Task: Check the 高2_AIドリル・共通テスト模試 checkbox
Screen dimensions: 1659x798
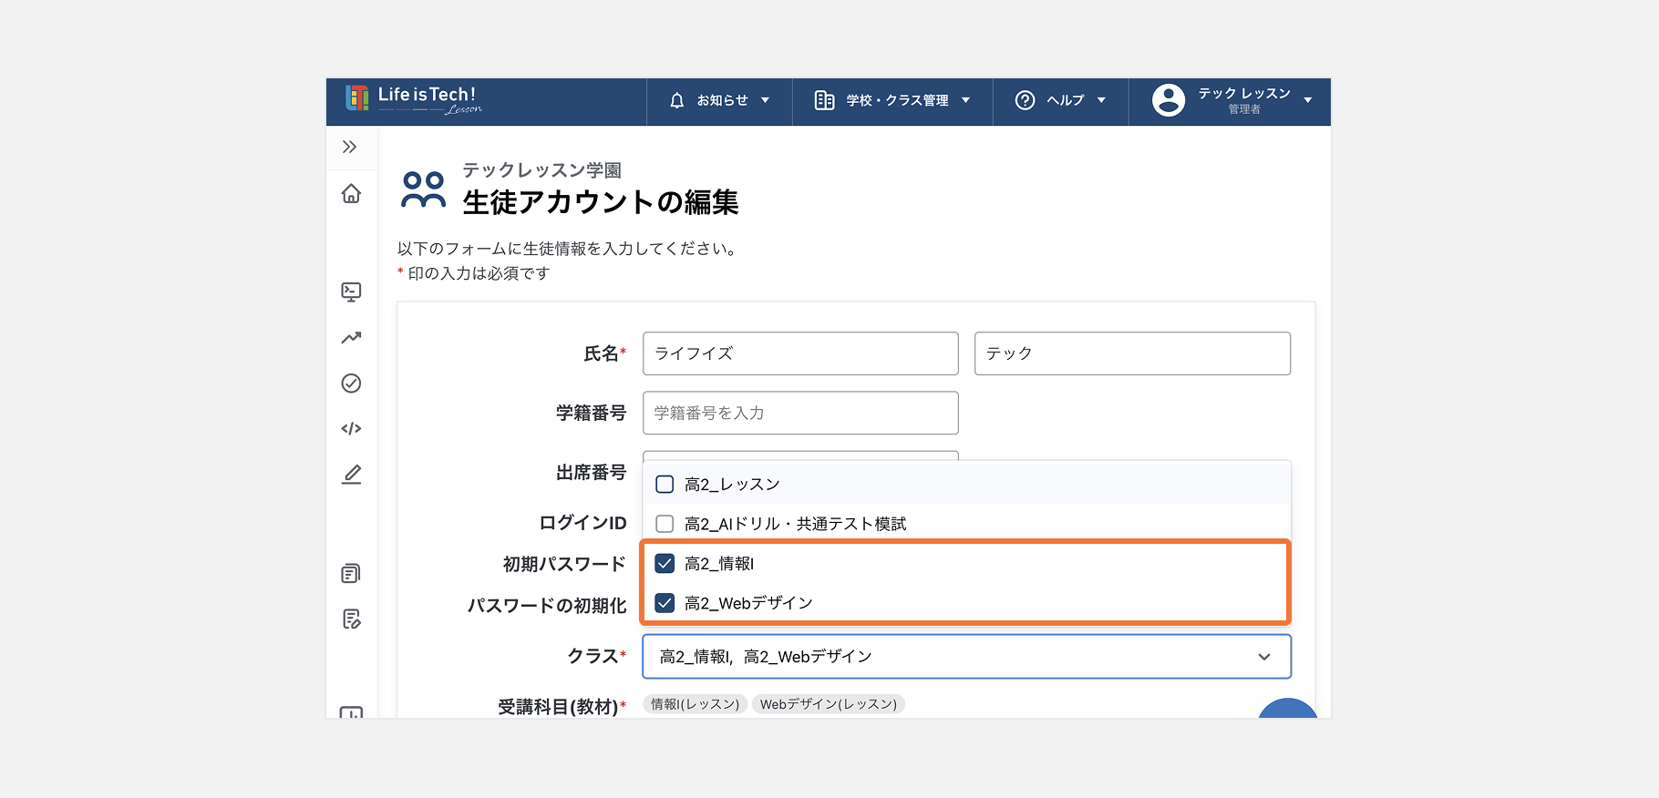Action: coord(665,524)
